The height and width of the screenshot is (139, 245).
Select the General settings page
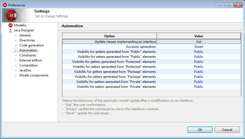(25, 35)
